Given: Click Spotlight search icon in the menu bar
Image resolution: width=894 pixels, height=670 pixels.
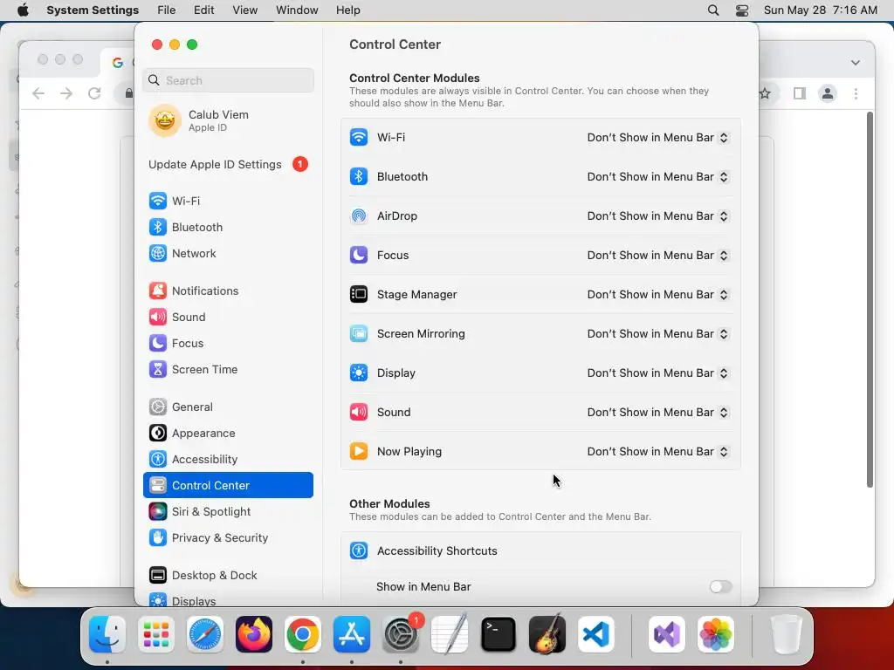Looking at the screenshot, I should tap(713, 10).
